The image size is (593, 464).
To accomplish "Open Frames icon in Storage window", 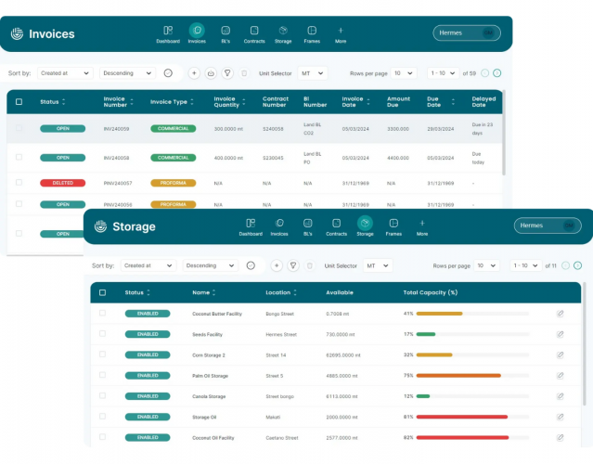I will [x=393, y=223].
